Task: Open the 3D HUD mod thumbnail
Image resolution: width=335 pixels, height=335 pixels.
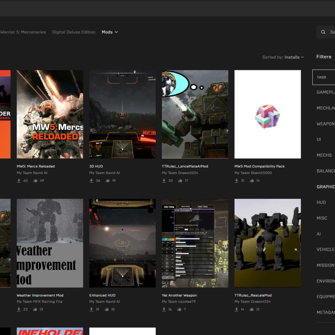Action: click(122, 114)
